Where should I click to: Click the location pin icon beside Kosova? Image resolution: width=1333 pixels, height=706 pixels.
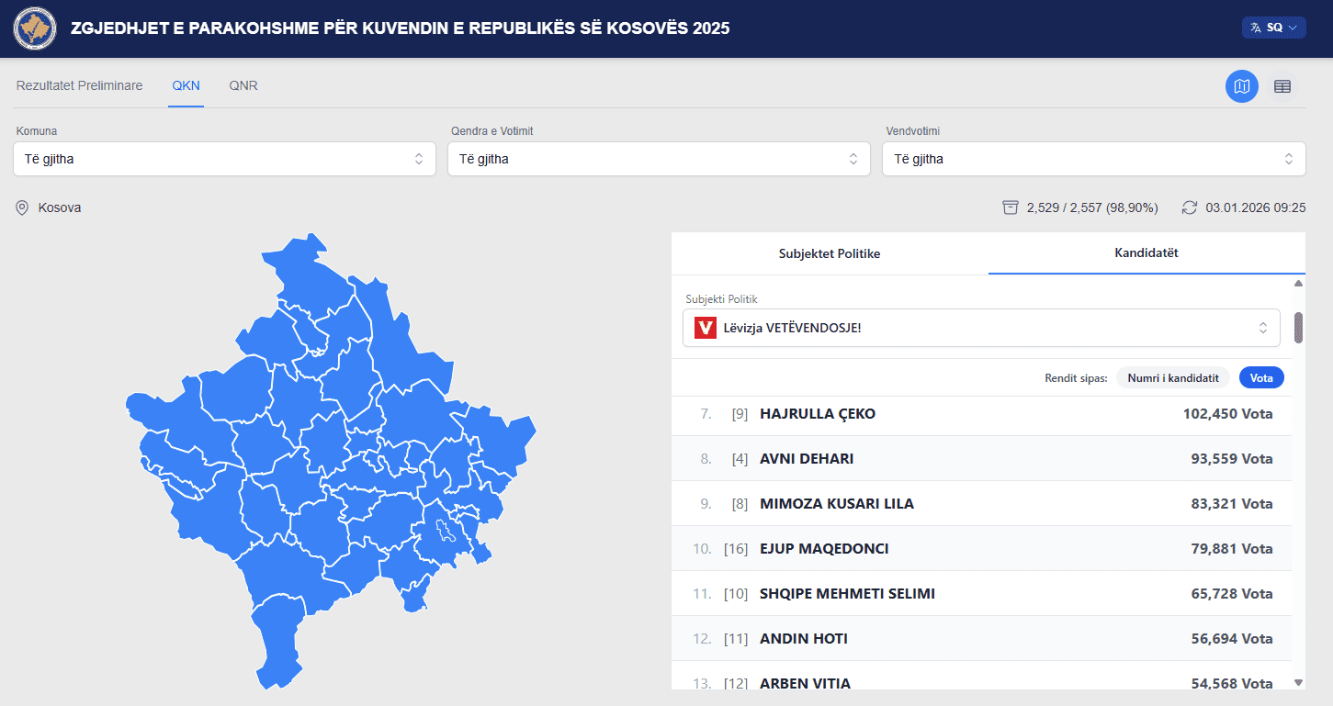(x=23, y=208)
